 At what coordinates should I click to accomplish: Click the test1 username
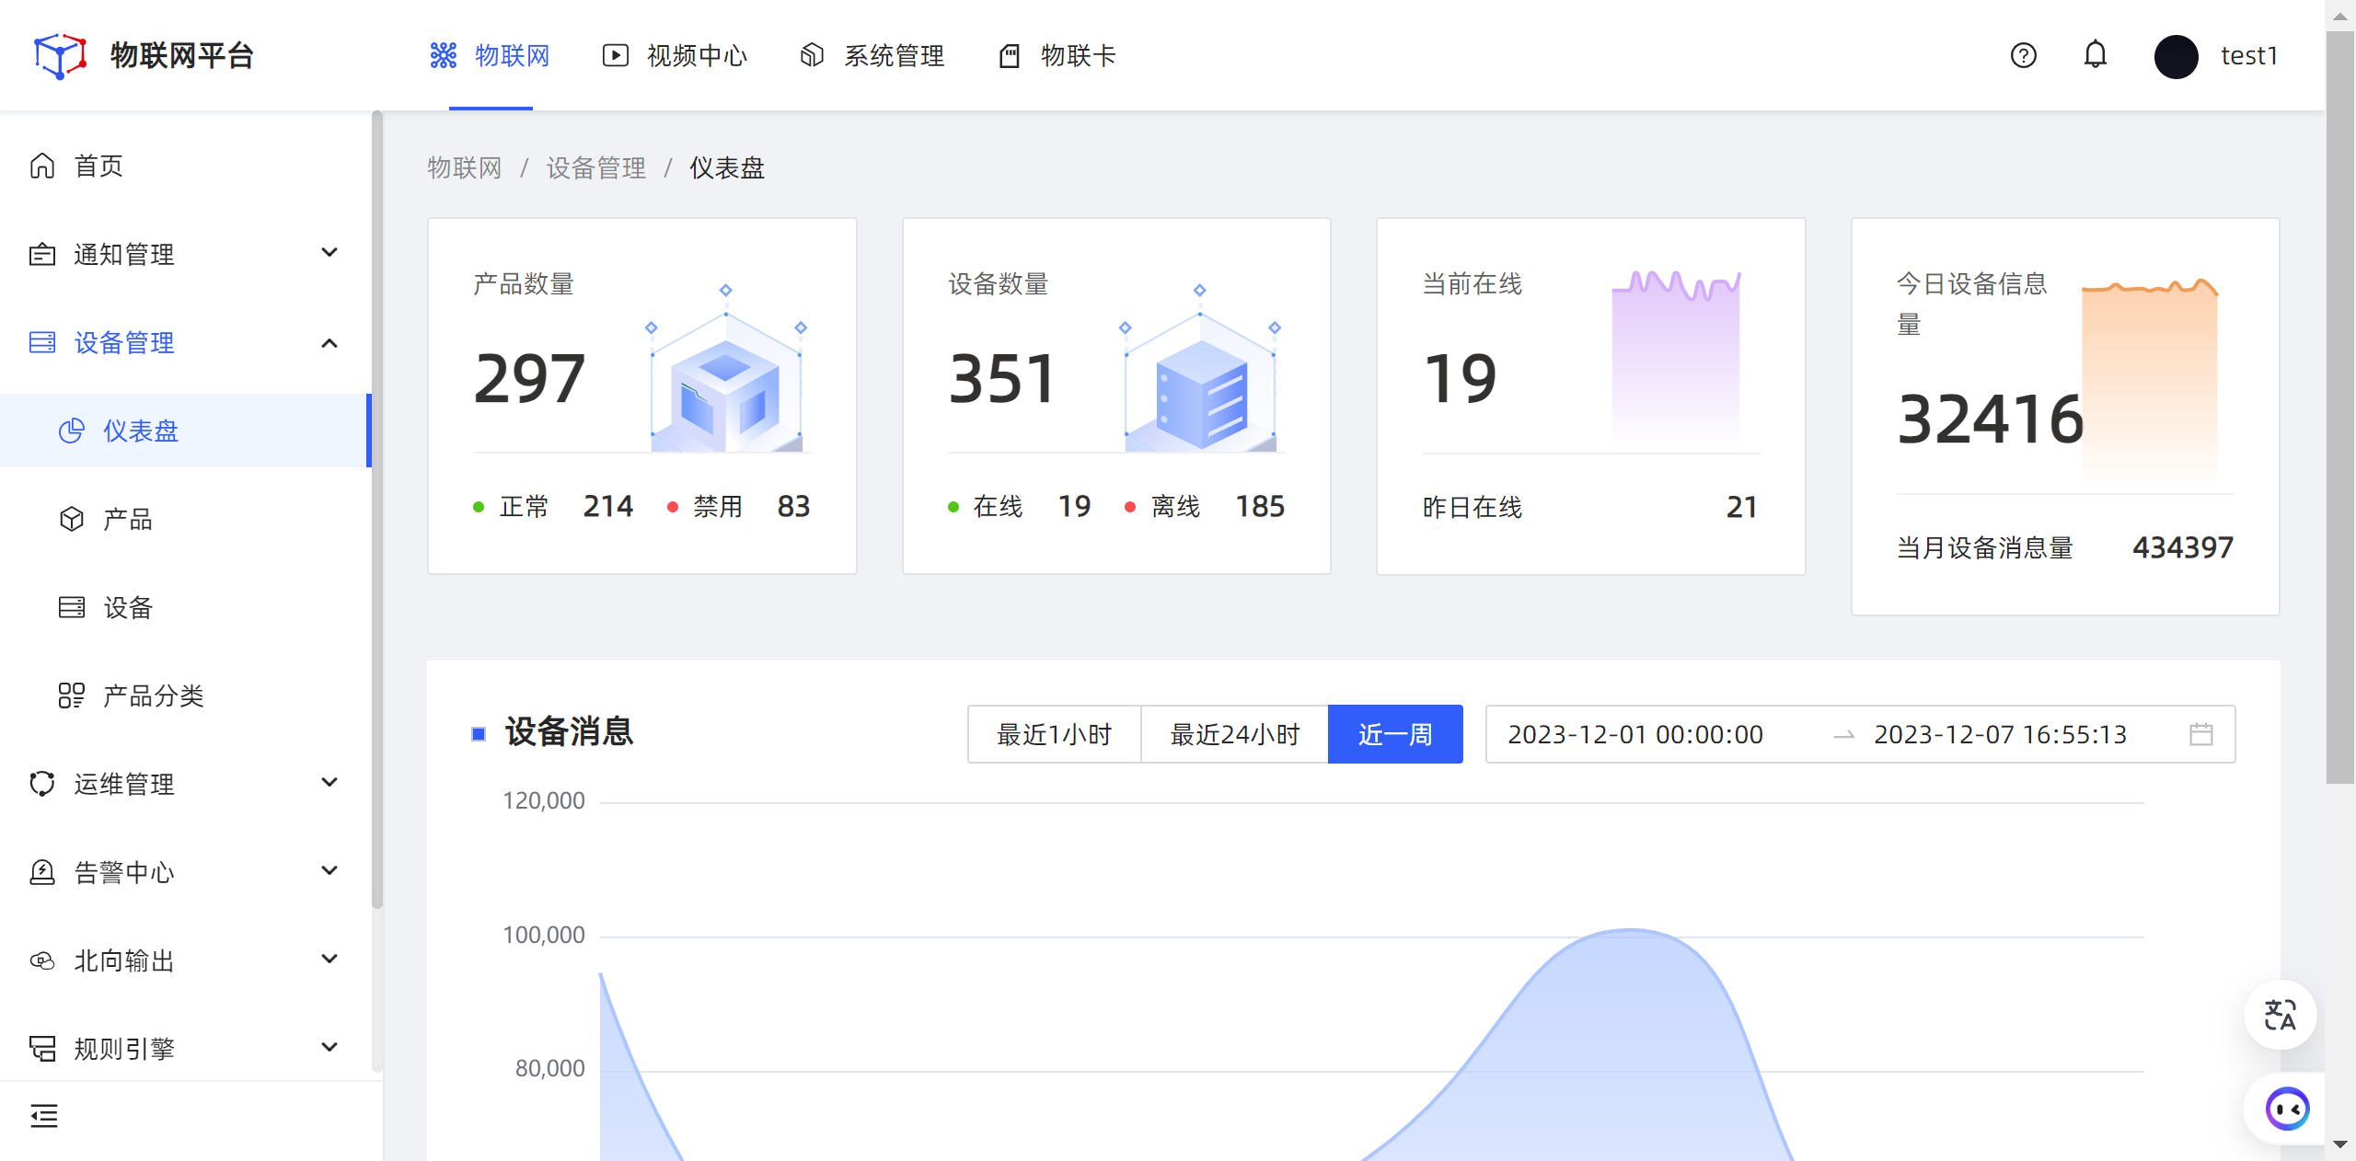2249,56
